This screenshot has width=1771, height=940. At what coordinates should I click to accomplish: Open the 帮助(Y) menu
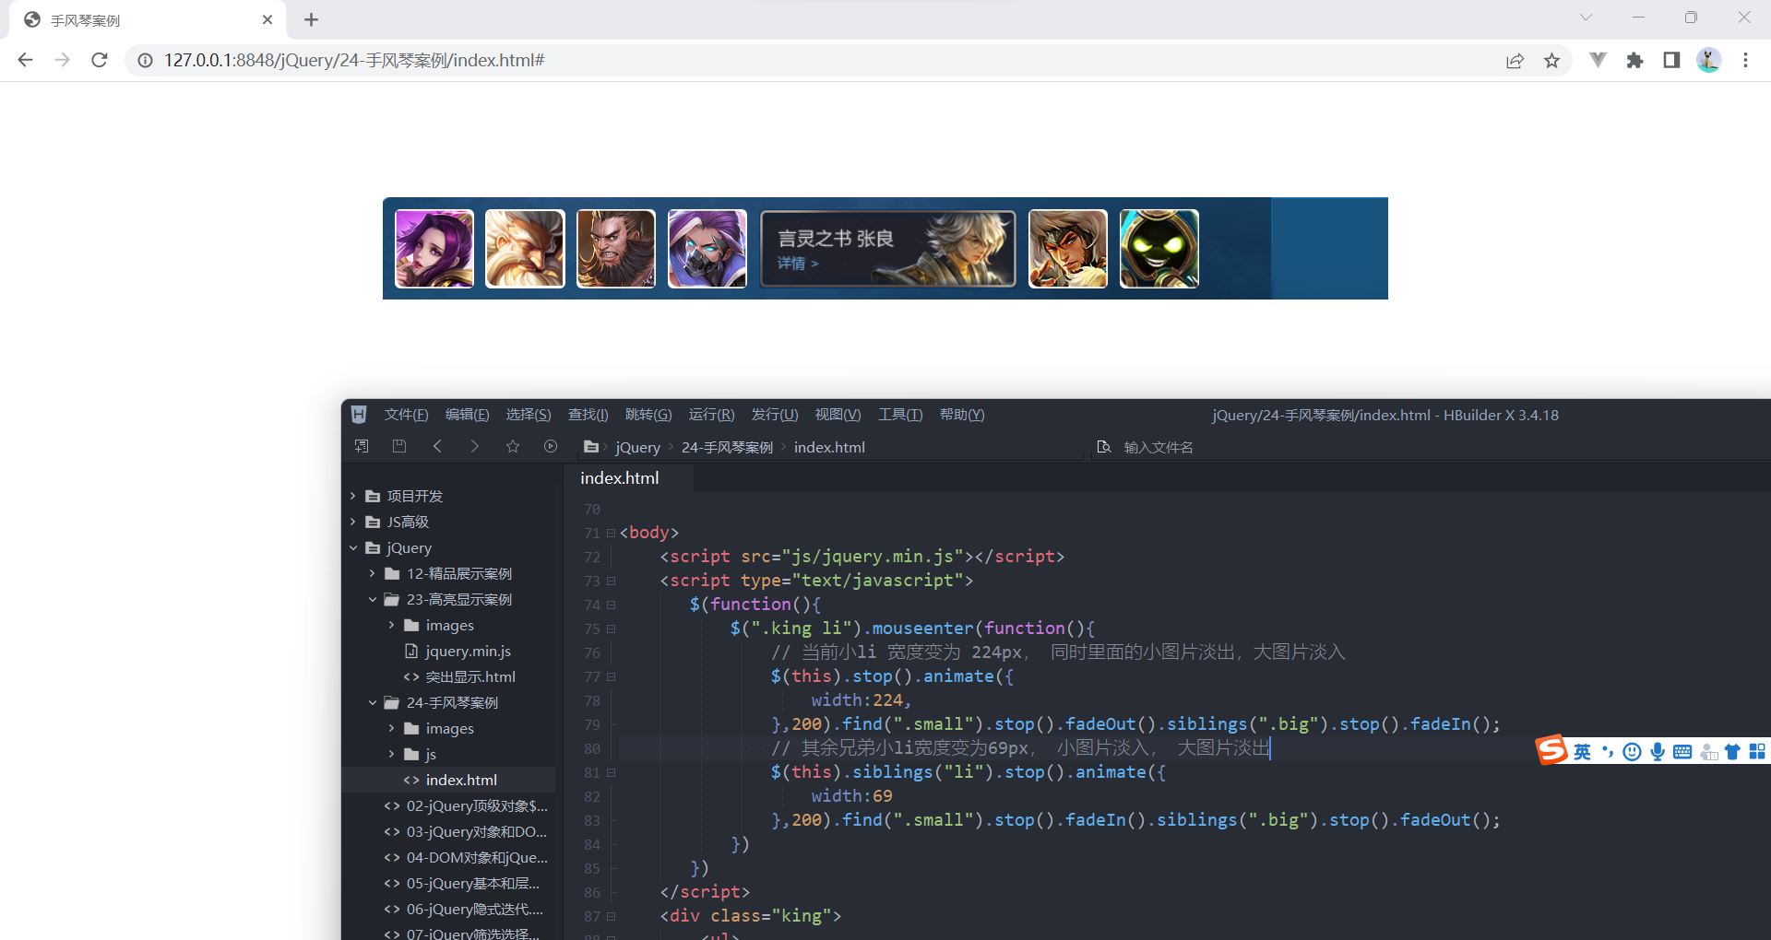(962, 415)
